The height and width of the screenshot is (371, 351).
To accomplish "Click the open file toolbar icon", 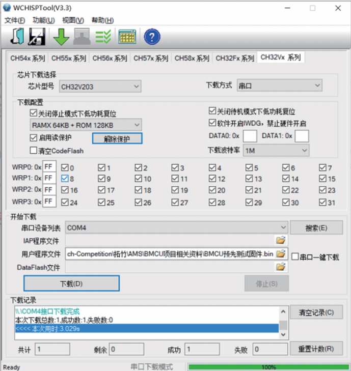I will click(17, 37).
